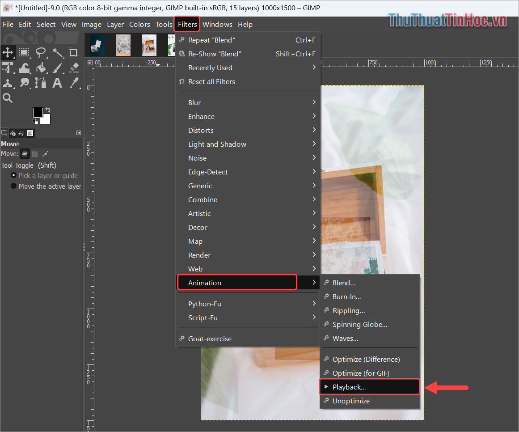This screenshot has width=519, height=432.
Task: Select the Text tool
Action: pyautogui.click(x=58, y=83)
